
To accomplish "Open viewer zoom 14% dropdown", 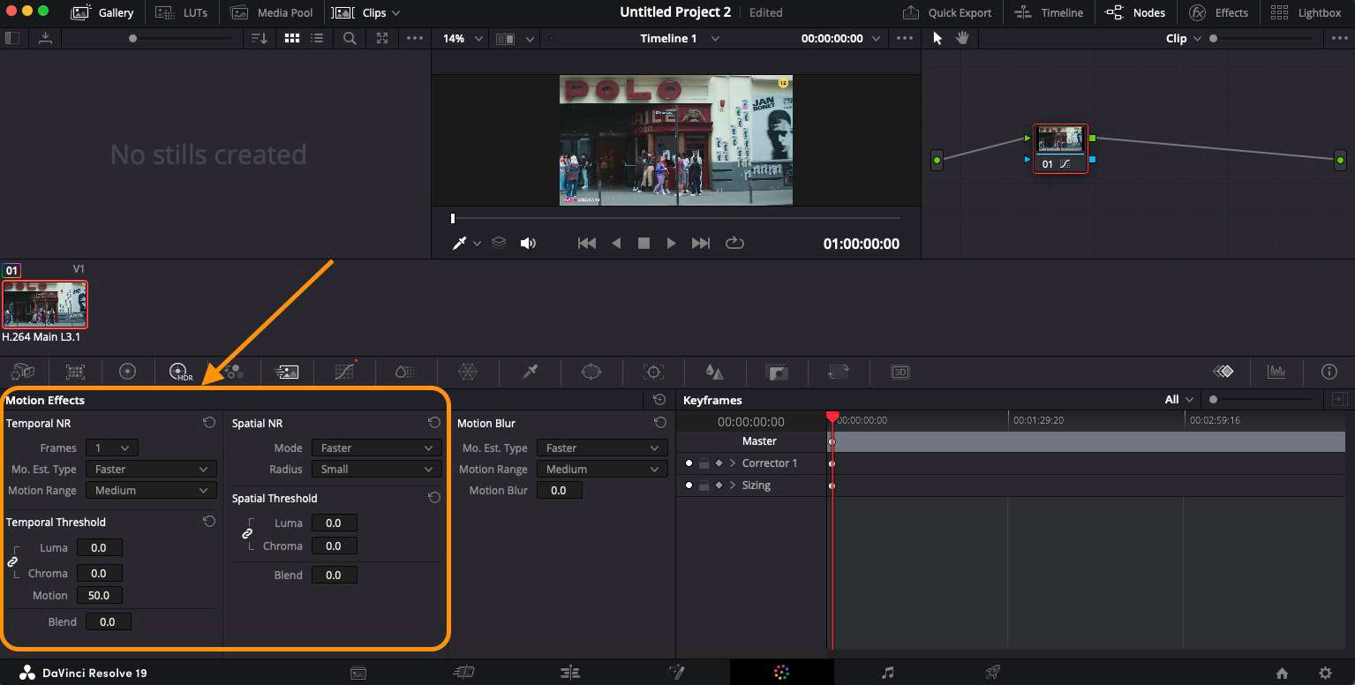I will tap(463, 39).
